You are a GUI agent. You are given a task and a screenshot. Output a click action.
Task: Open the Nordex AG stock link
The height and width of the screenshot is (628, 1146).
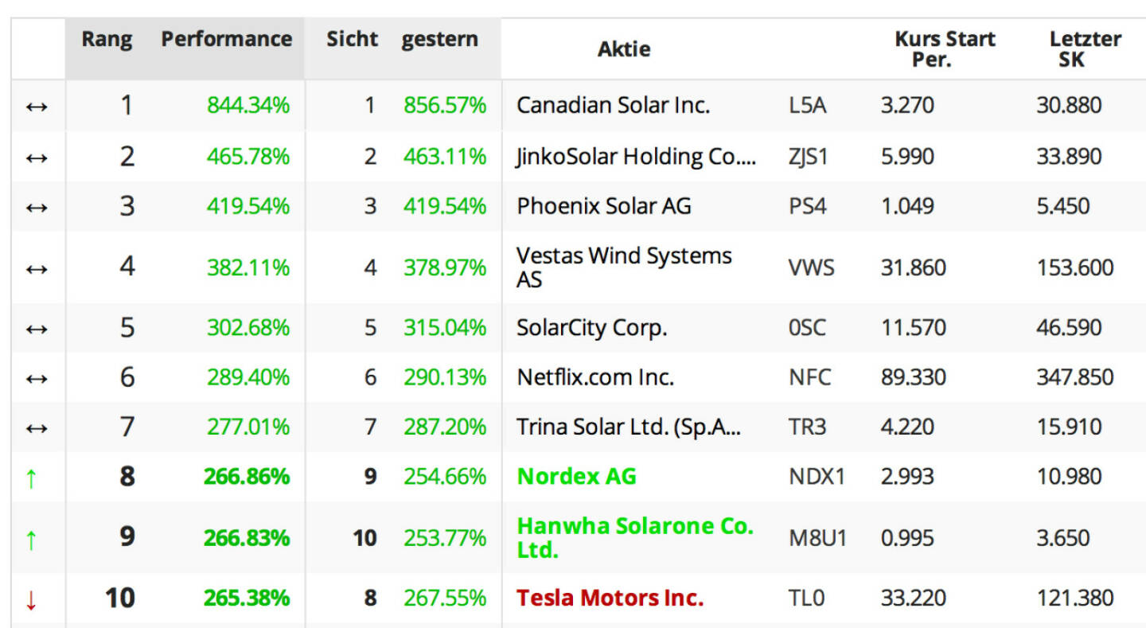pyautogui.click(x=577, y=477)
